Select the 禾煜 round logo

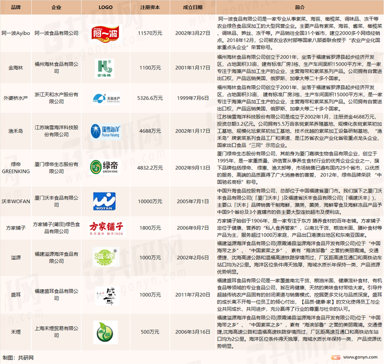[x=107, y=331]
